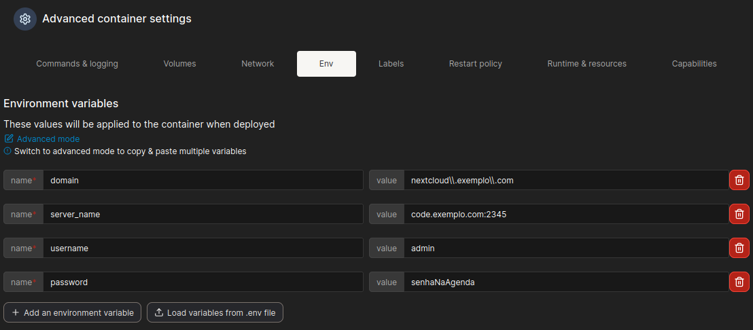Remove the username variable with trash icon
The image size is (753, 330).
coord(739,248)
